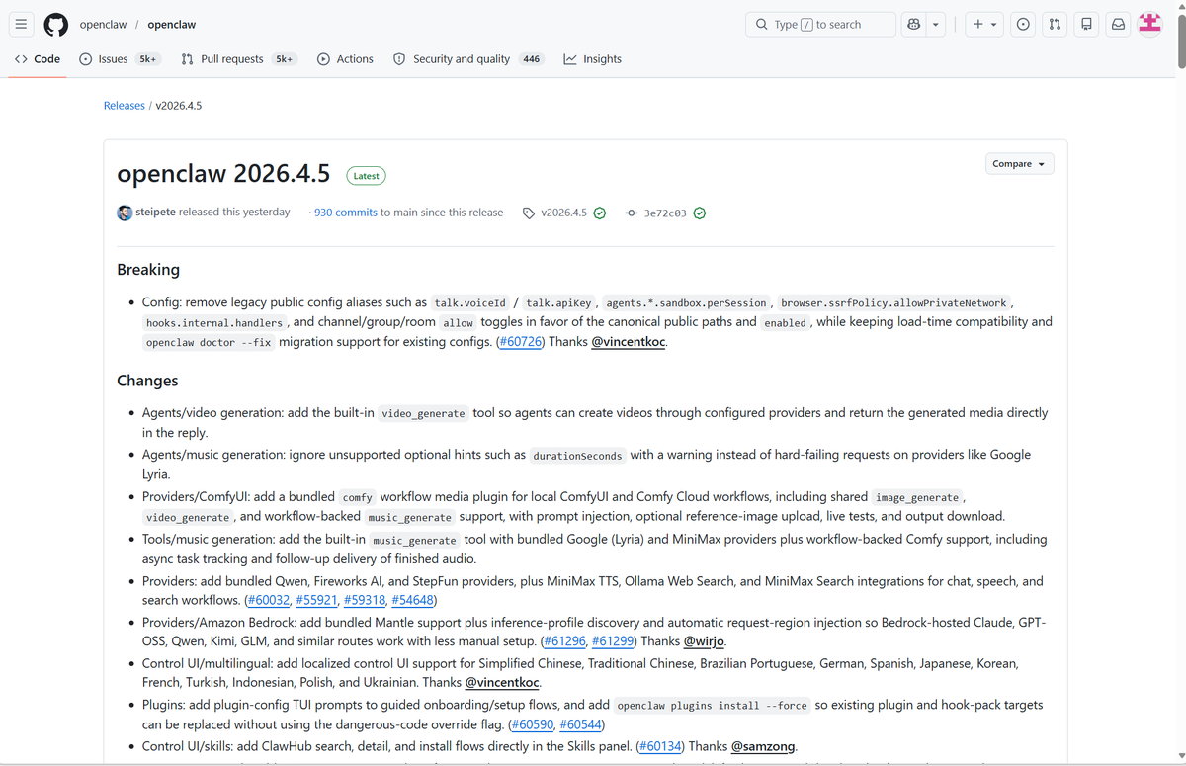Viewport: 1186px width, 766px height.
Task: Open the repositories icon in header
Action: pyautogui.click(x=1086, y=25)
